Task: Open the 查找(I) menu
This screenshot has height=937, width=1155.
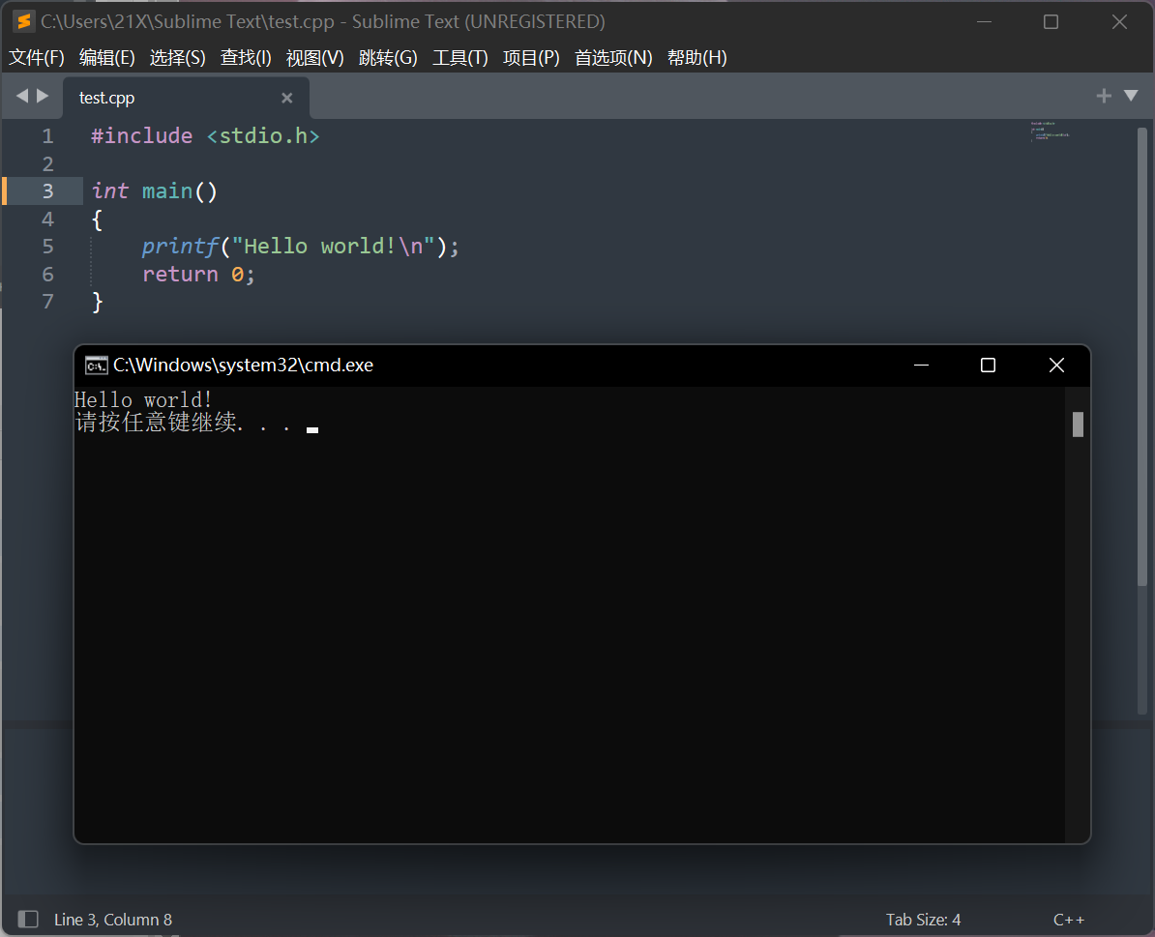Action: [246, 58]
